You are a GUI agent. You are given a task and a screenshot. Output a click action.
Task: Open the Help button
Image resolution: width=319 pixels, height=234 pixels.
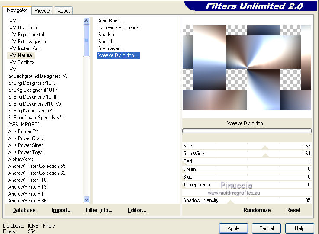pos(300,228)
